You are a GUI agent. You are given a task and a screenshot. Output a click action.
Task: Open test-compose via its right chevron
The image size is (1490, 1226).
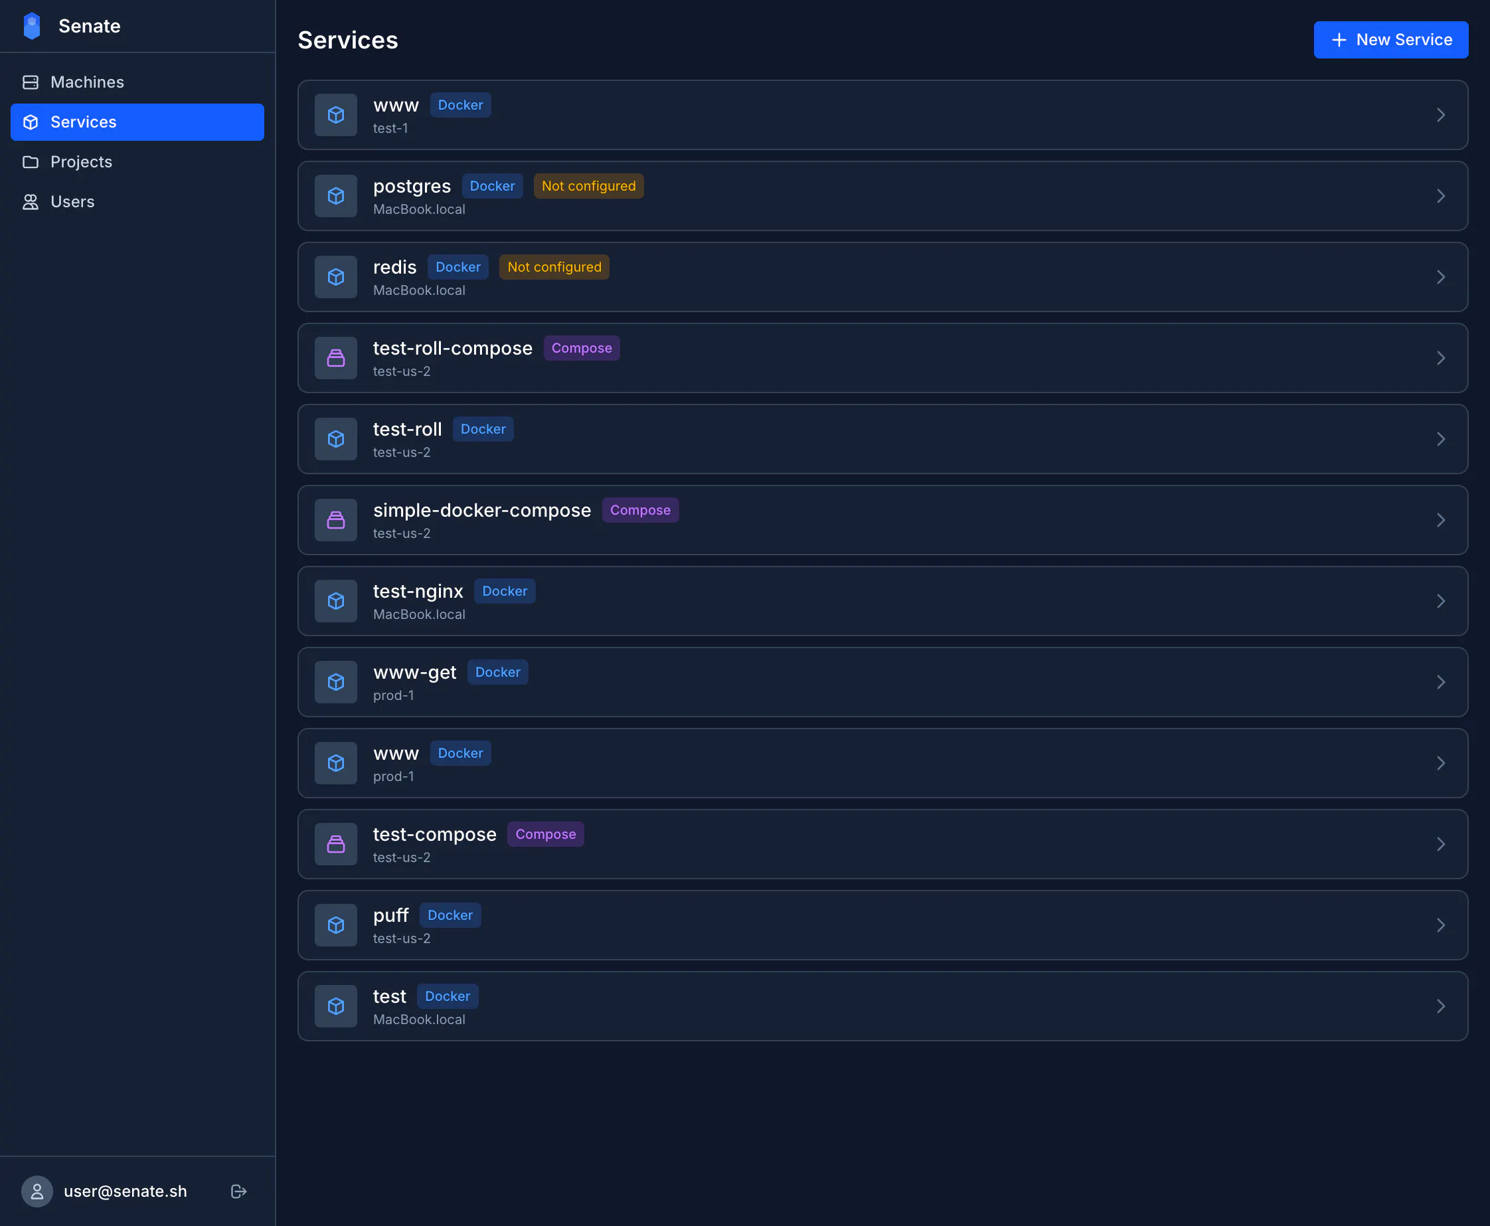click(1441, 844)
